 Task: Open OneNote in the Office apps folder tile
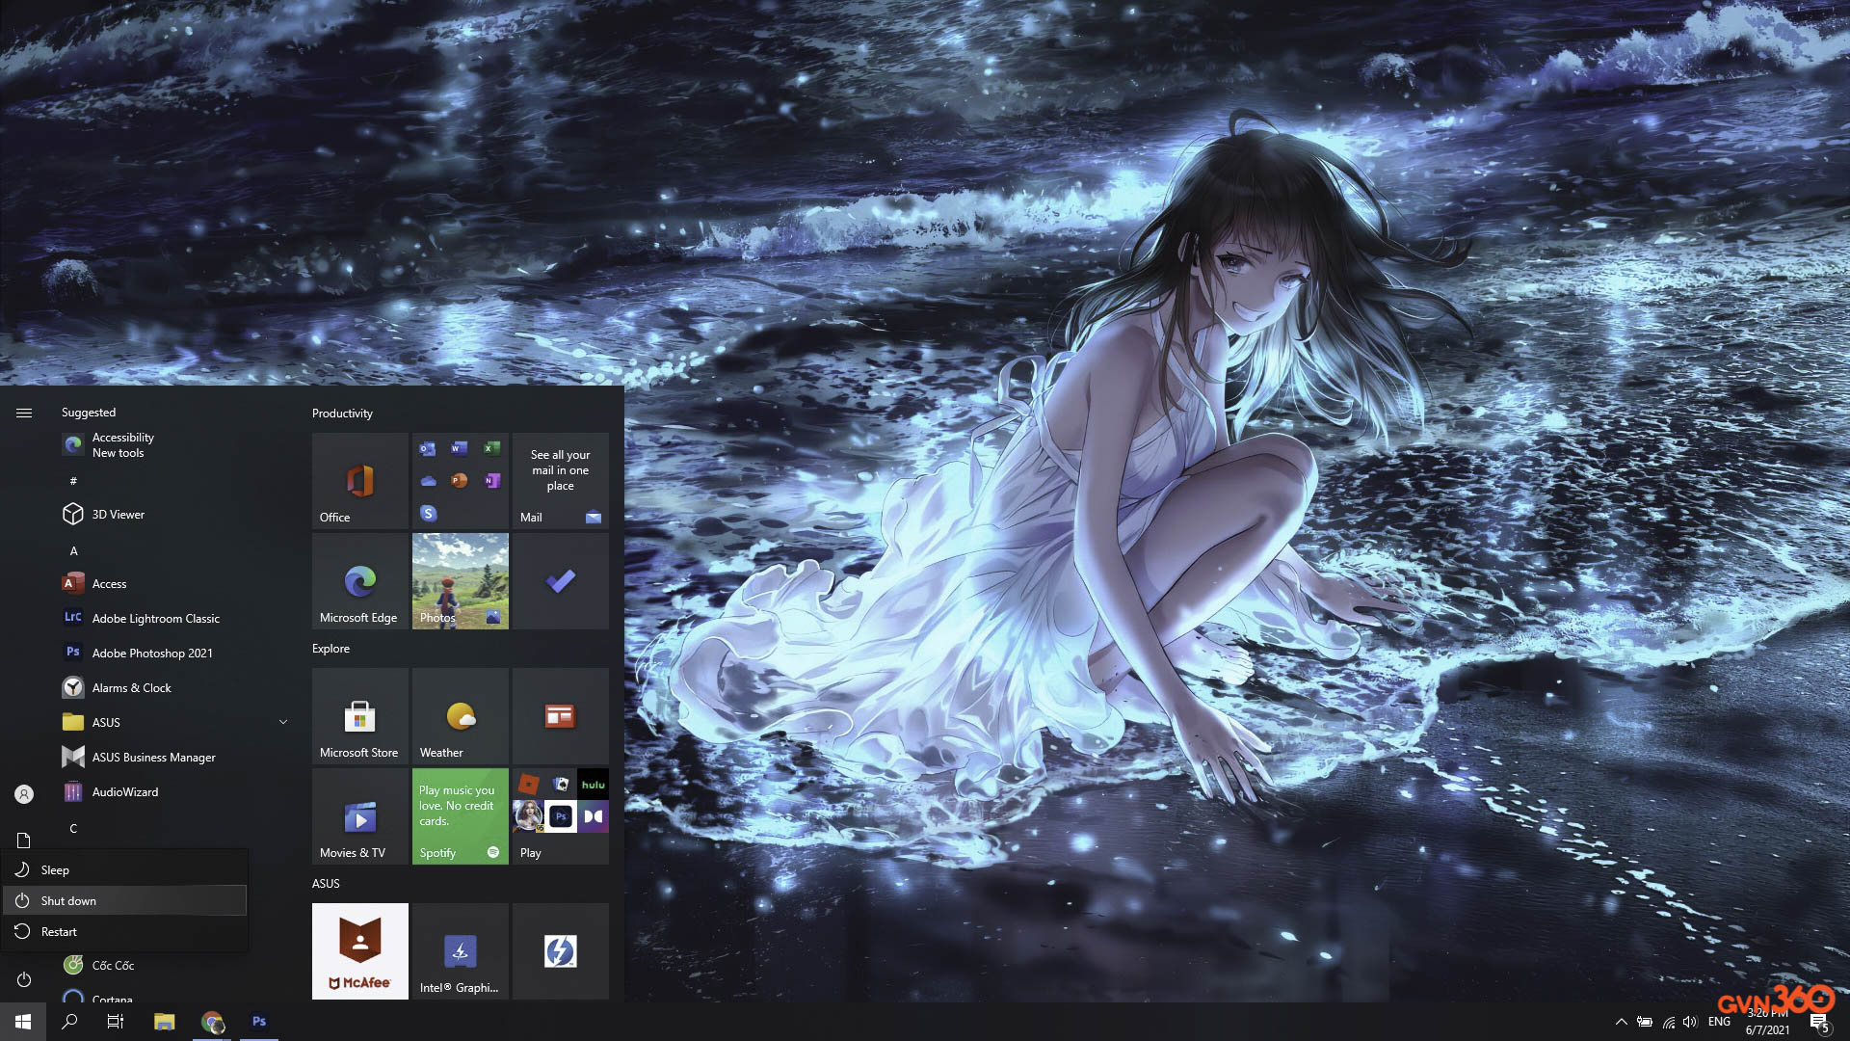(492, 481)
